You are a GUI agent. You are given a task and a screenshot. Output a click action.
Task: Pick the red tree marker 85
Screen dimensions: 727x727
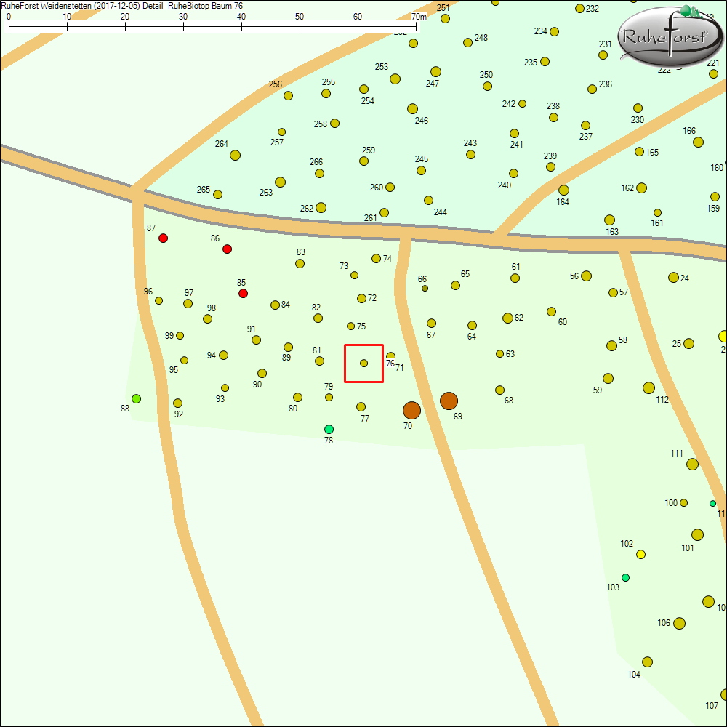coord(243,293)
